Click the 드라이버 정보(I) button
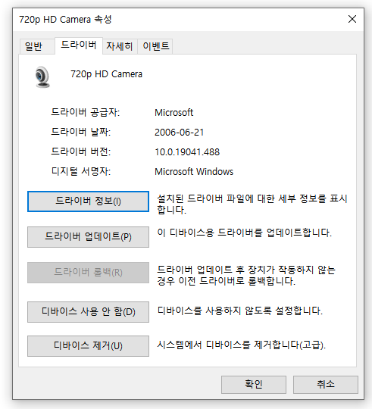The image size is (372, 409). [x=88, y=201]
